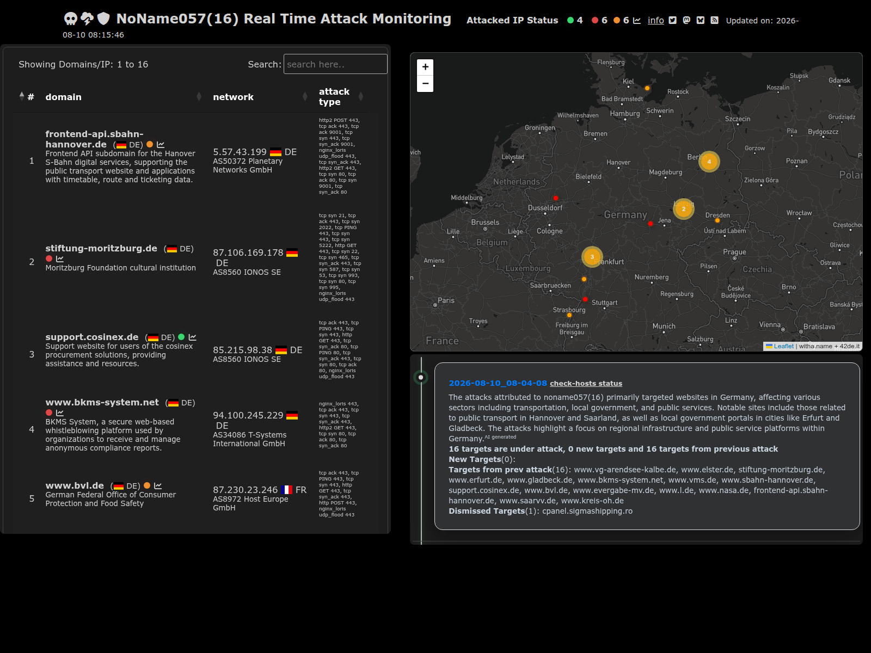Click the orange status dot for frontend-api.sbahn-hannover.de
The height and width of the screenshot is (653, 871).
[x=150, y=145]
